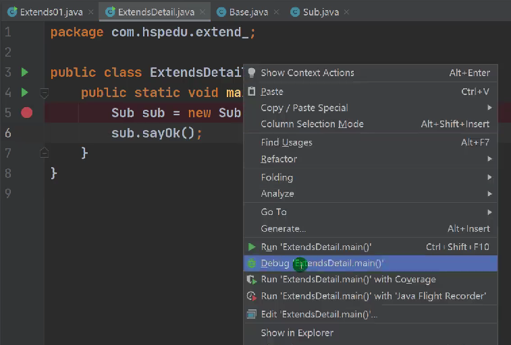Close the Sub.java tab
Viewport: 511px width, 345px height.
(x=346, y=12)
